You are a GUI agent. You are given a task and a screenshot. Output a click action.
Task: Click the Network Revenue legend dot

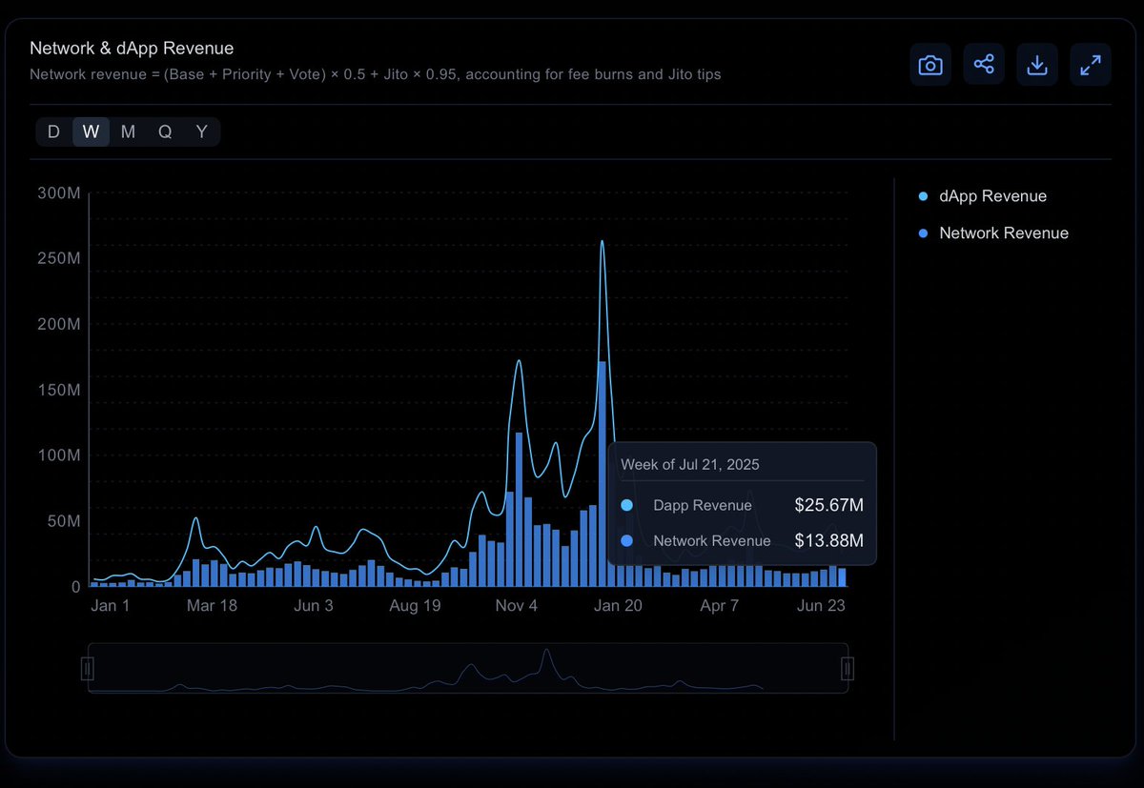pyautogui.click(x=921, y=232)
